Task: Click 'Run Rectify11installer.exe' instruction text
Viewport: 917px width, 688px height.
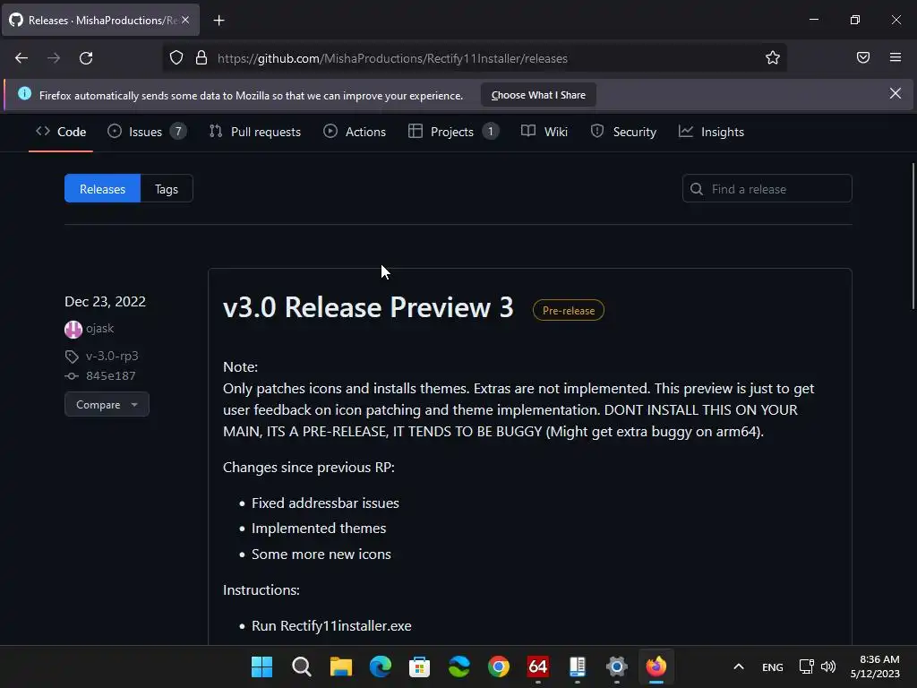Action: [331, 625]
